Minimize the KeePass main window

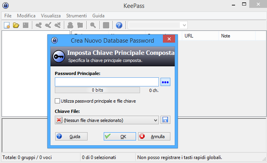[x=233, y=5]
